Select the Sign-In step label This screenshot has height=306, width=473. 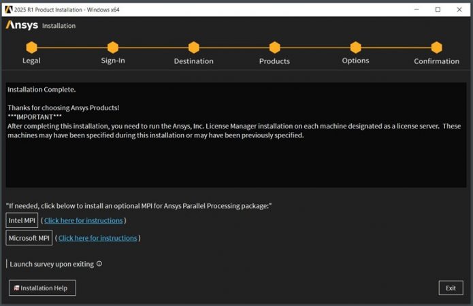pos(113,61)
